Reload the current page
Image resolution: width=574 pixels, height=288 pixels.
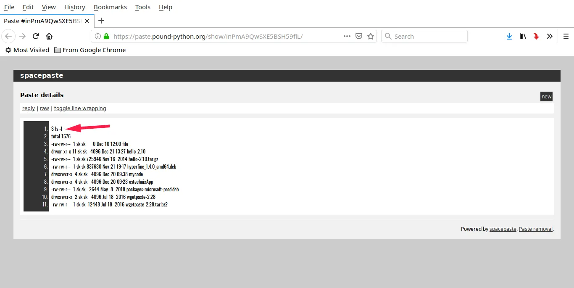[x=36, y=36]
